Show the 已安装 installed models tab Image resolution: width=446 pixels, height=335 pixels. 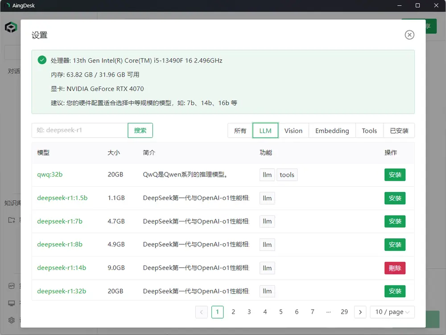click(399, 131)
